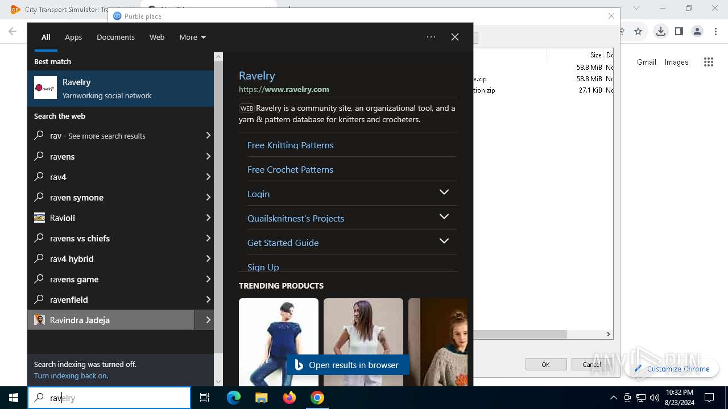Click the network icon in system tray
This screenshot has height=409, width=728.
[x=641, y=398]
